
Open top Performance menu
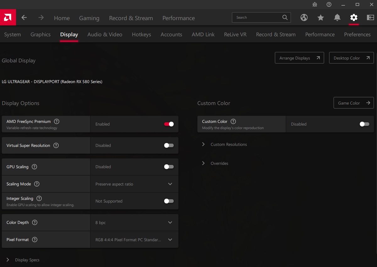[x=178, y=18]
